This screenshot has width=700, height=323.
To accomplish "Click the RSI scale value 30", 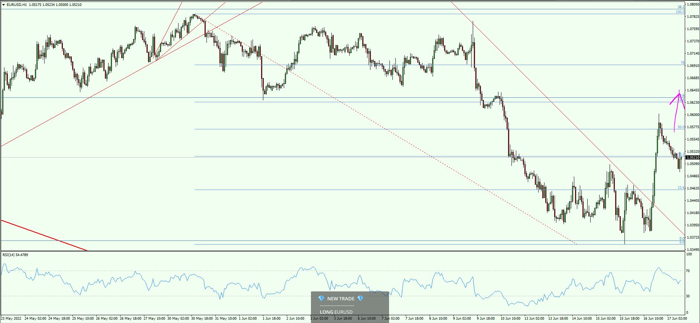I will (x=688, y=296).
